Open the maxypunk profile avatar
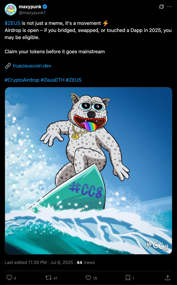 (x=11, y=9)
